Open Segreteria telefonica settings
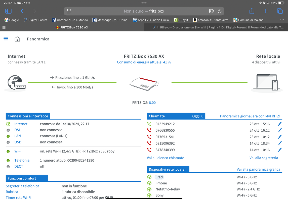This screenshot has height=201, width=288. (22, 186)
